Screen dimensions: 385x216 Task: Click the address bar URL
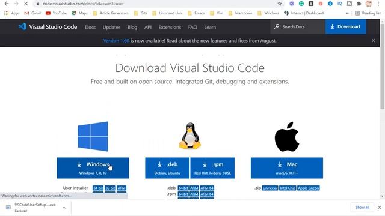pyautogui.click(x=83, y=4)
